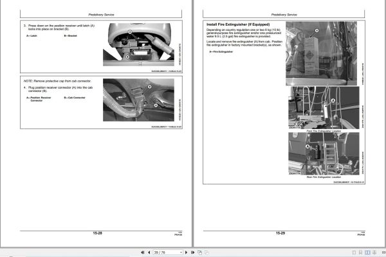Click page number 15-28 in footer
The width and height of the screenshot is (386, 257).
[98, 233]
